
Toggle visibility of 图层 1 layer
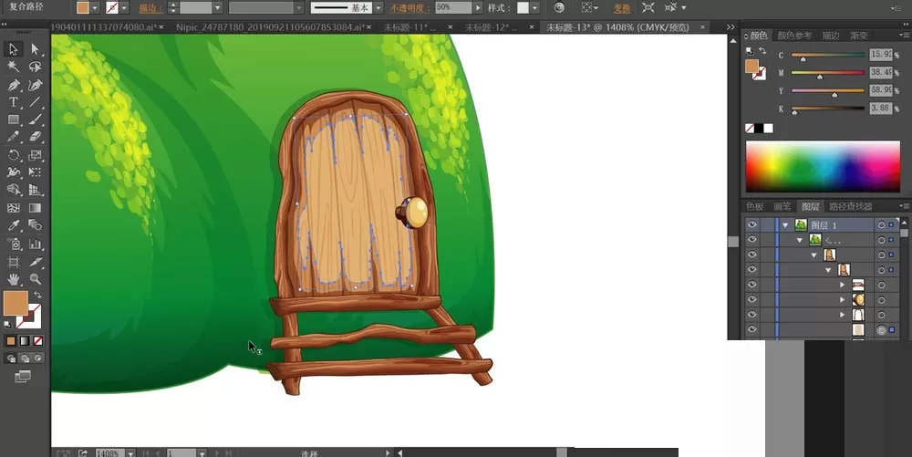pos(752,225)
